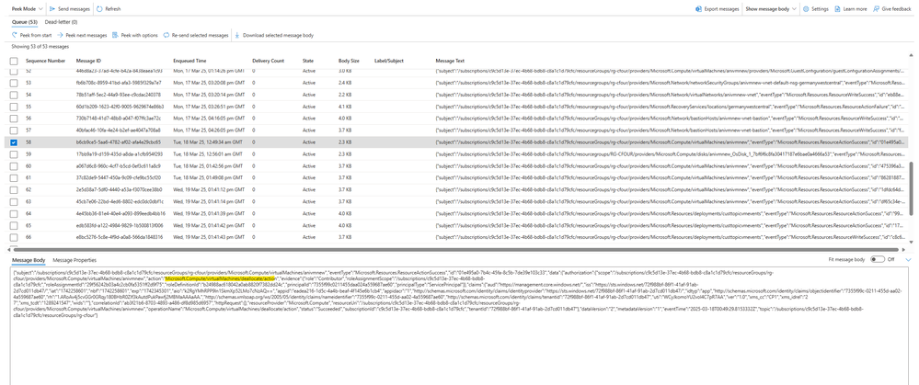Click body size 2.2 KB in row 54
Viewport: 919px width, 385px height.
pyautogui.click(x=344, y=95)
